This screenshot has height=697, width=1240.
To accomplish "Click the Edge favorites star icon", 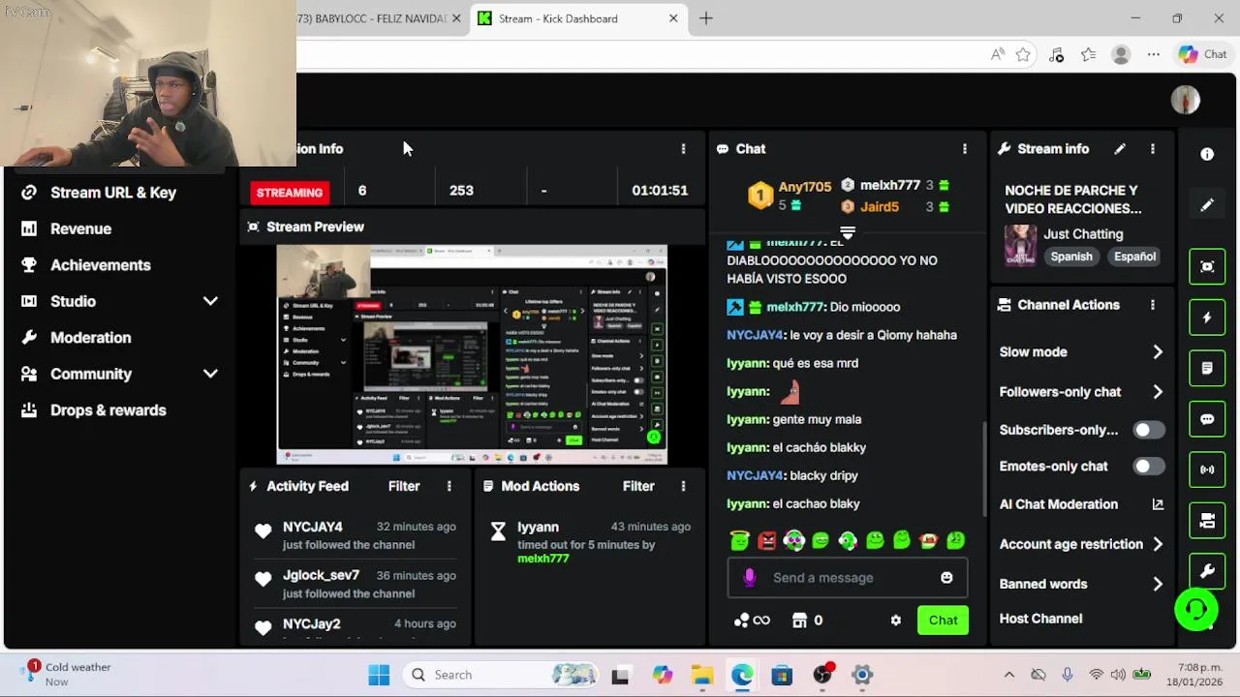I will (1023, 55).
